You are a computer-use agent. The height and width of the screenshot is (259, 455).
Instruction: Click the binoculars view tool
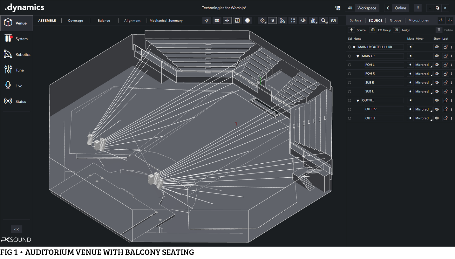coord(313,21)
